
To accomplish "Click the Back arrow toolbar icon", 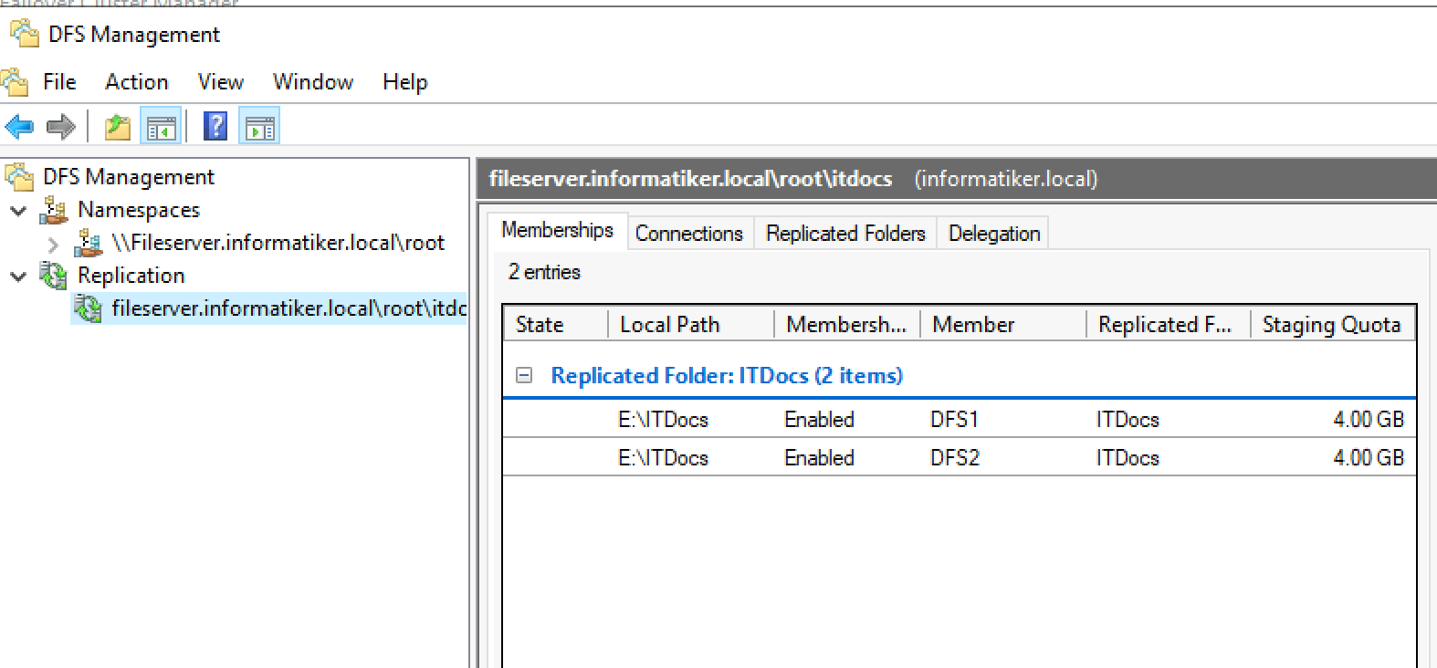I will coord(19,126).
